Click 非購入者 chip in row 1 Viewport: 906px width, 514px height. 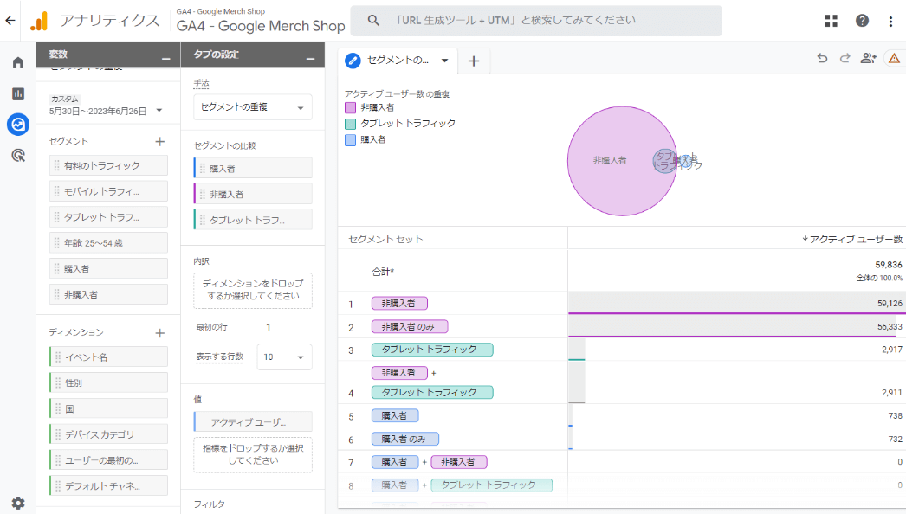pos(399,303)
